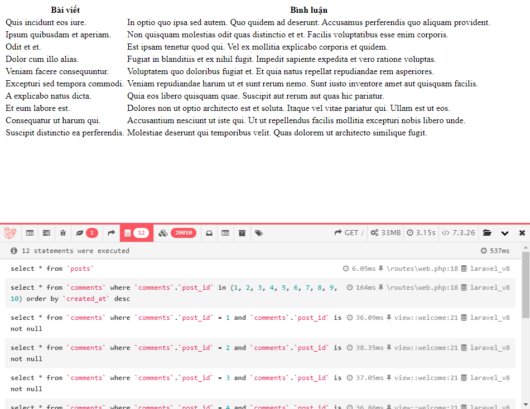Close the debugbar with X icon

(522, 233)
